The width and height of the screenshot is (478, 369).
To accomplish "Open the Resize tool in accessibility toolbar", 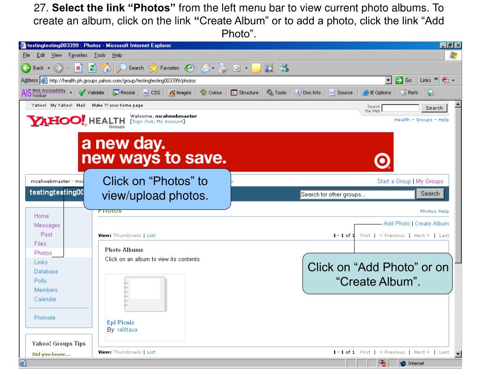I will click(x=124, y=93).
